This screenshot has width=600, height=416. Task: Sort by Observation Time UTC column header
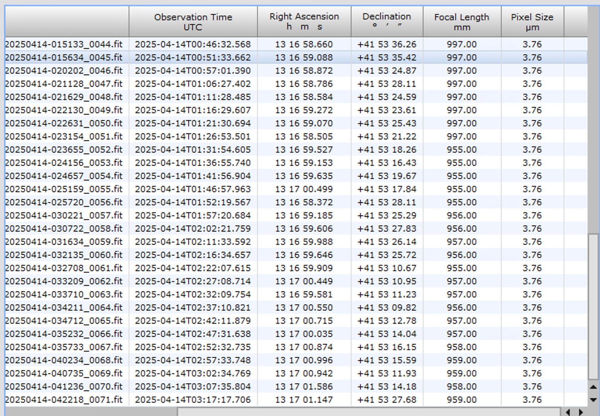coord(193,22)
